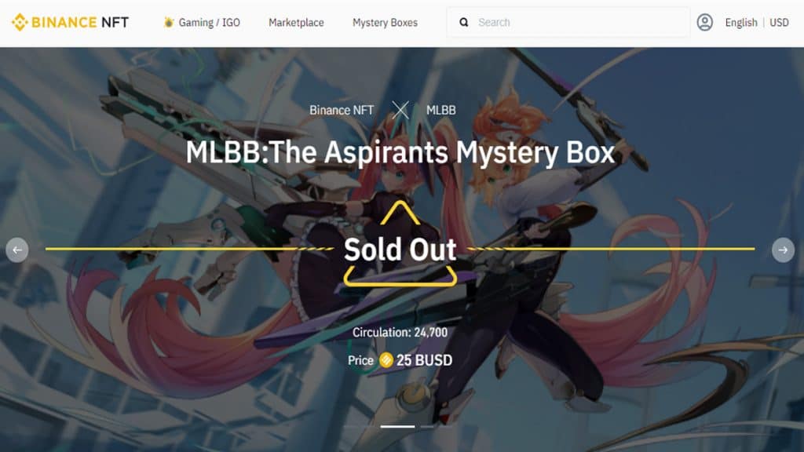Open the user account profile icon
Image resolution: width=804 pixels, height=452 pixels.
click(705, 22)
